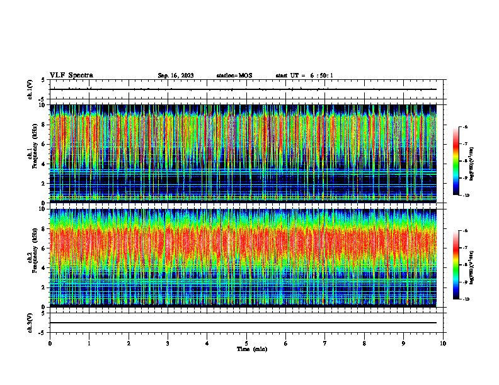Click the "7" tick on the time axis
The image size is (499, 385).
pos(325,343)
